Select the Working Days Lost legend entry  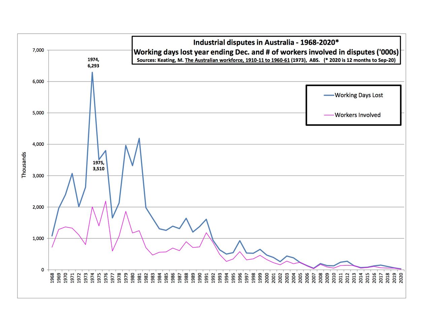pos(359,95)
